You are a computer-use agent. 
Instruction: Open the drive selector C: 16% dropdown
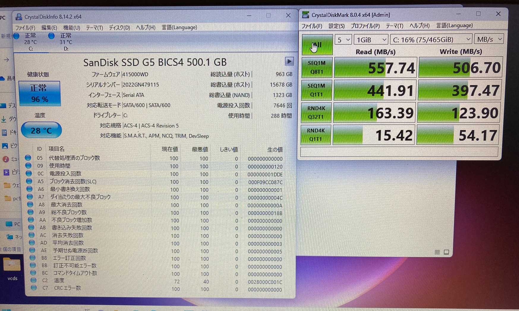431,39
